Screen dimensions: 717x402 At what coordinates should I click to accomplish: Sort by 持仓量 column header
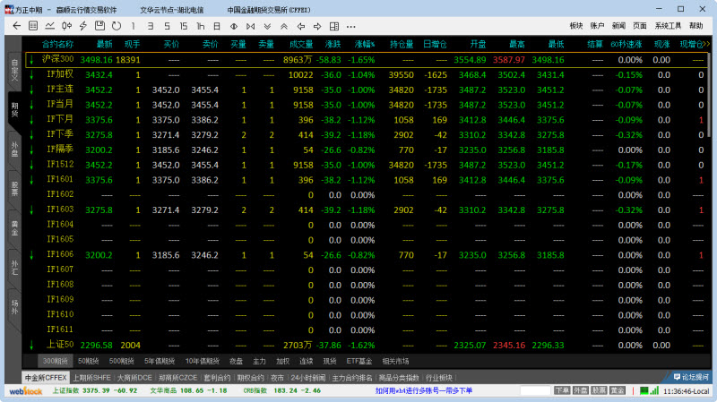pos(402,44)
